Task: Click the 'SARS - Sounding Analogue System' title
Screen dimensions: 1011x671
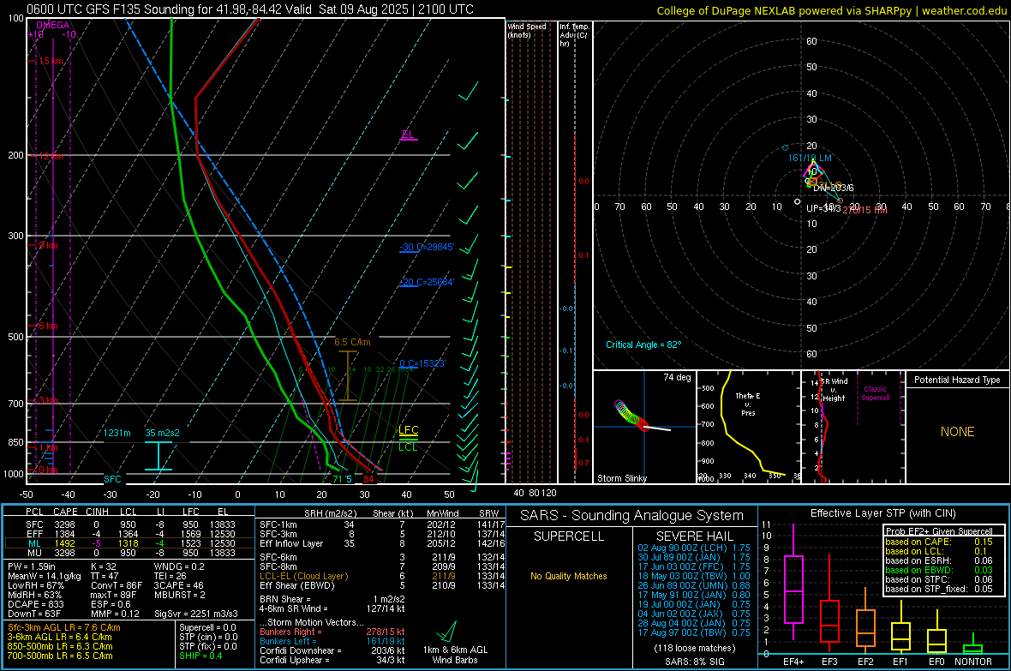Action: 631,516
